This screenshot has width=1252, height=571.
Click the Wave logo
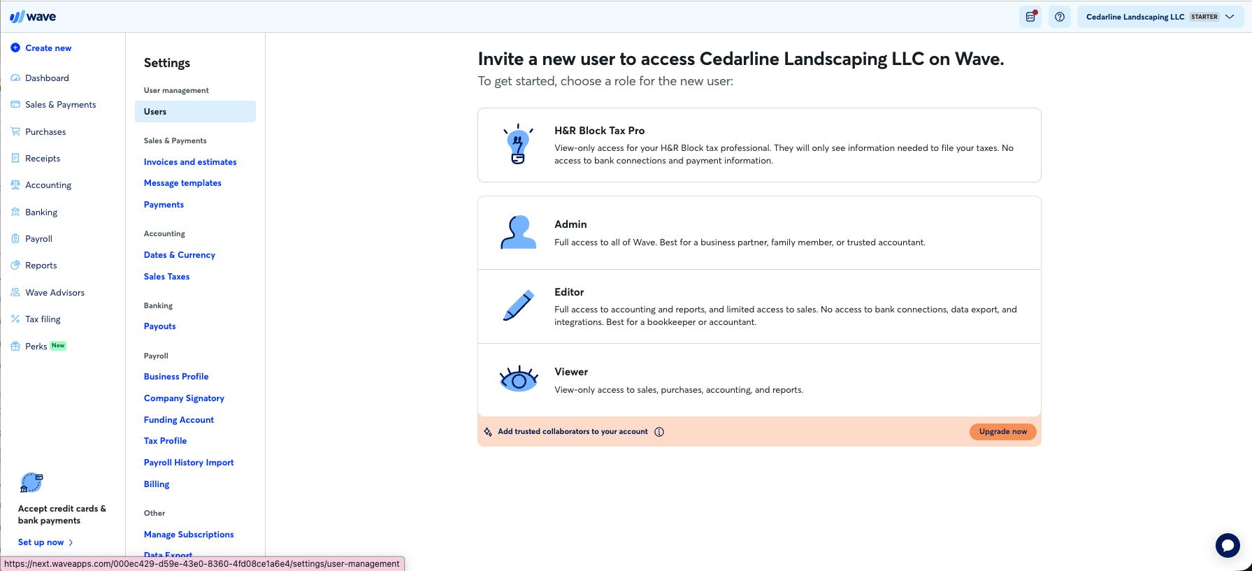33,17
